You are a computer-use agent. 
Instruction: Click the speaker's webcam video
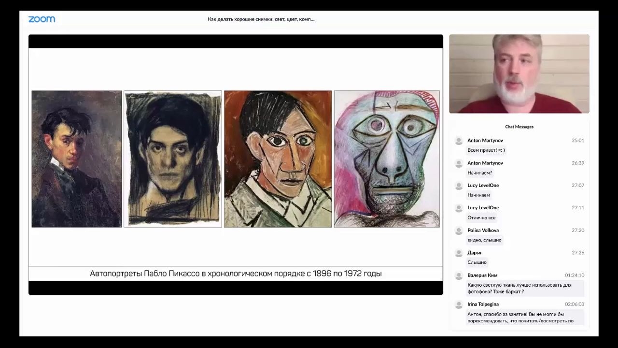click(x=519, y=74)
